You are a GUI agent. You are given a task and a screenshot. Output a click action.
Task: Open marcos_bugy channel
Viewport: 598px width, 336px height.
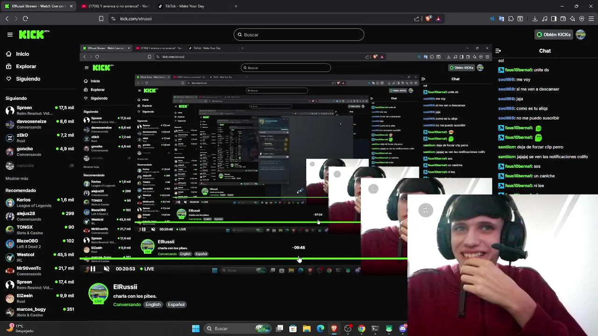click(x=40, y=312)
